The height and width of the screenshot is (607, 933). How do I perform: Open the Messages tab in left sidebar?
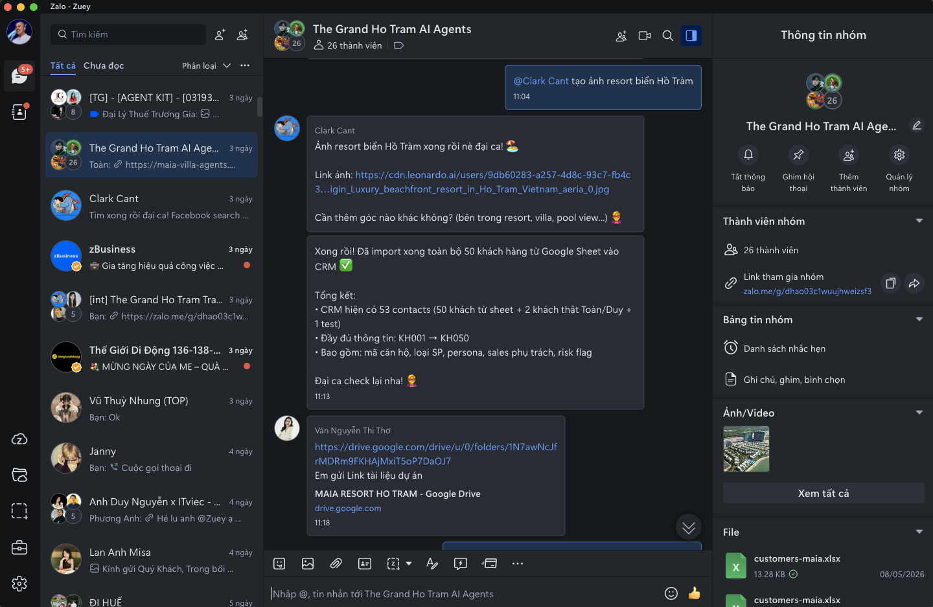coord(19,76)
